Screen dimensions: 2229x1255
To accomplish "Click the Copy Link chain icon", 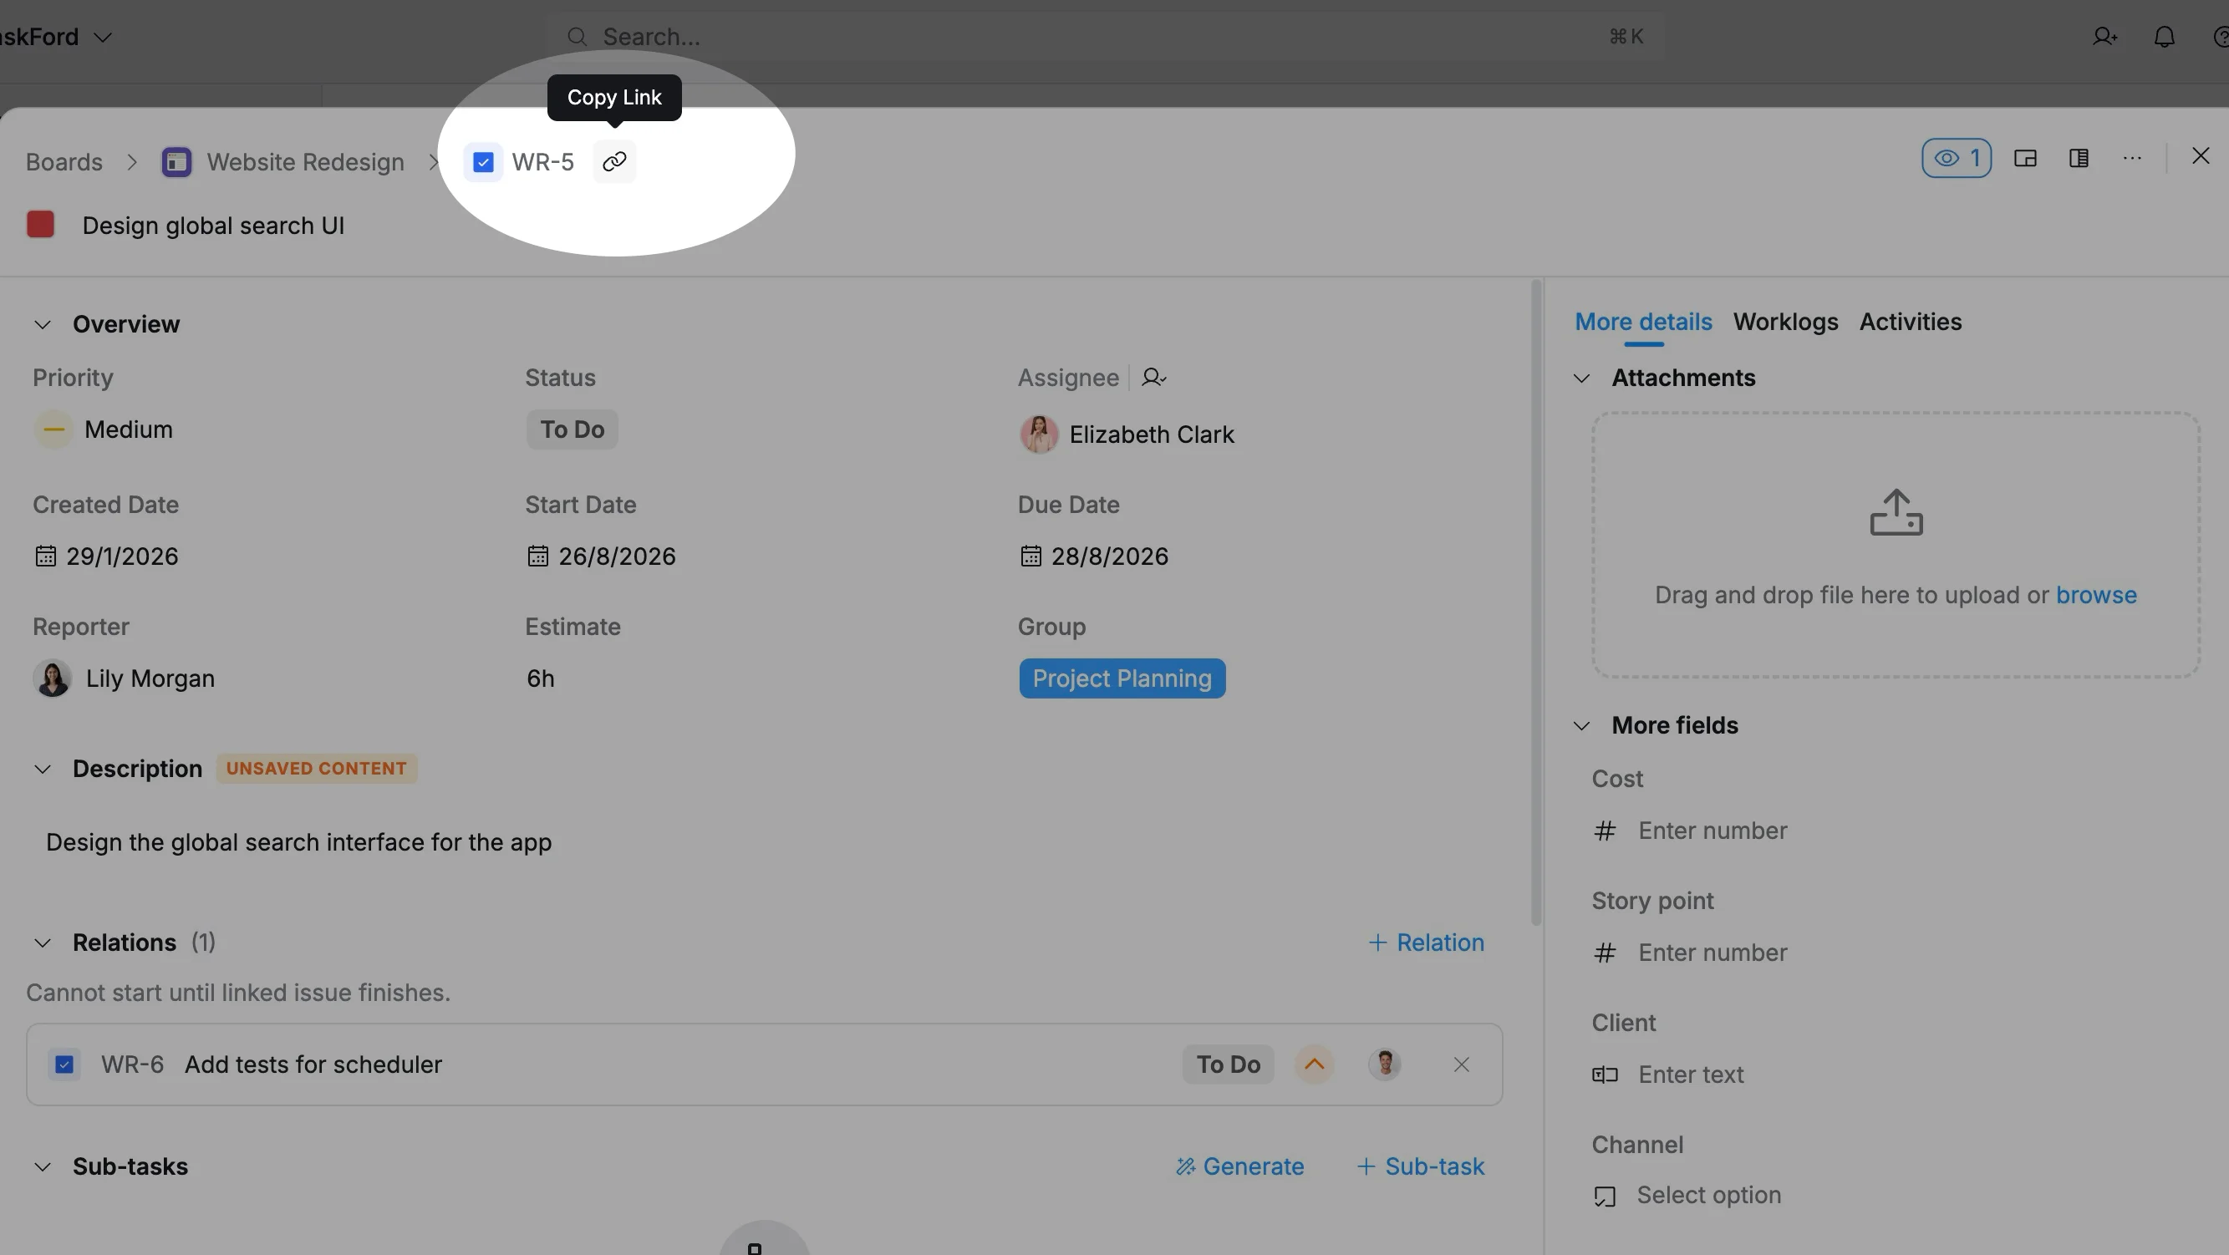I will 614,162.
